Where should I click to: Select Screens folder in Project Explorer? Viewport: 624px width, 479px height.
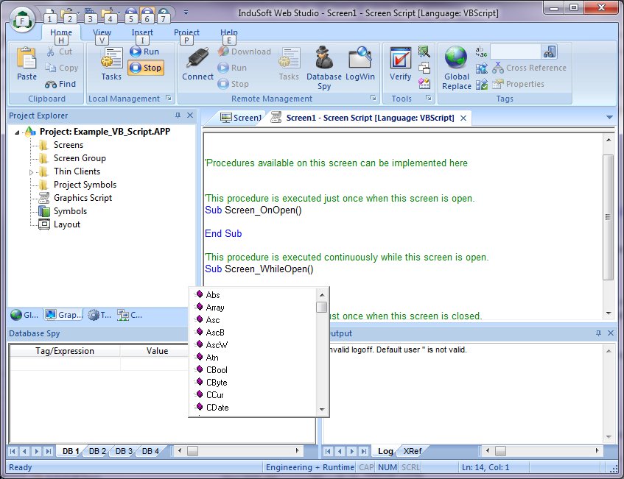(x=69, y=145)
